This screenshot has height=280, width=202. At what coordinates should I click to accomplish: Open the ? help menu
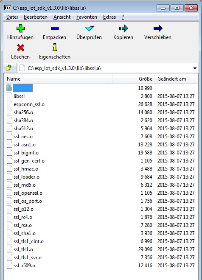pyautogui.click(x=123, y=17)
